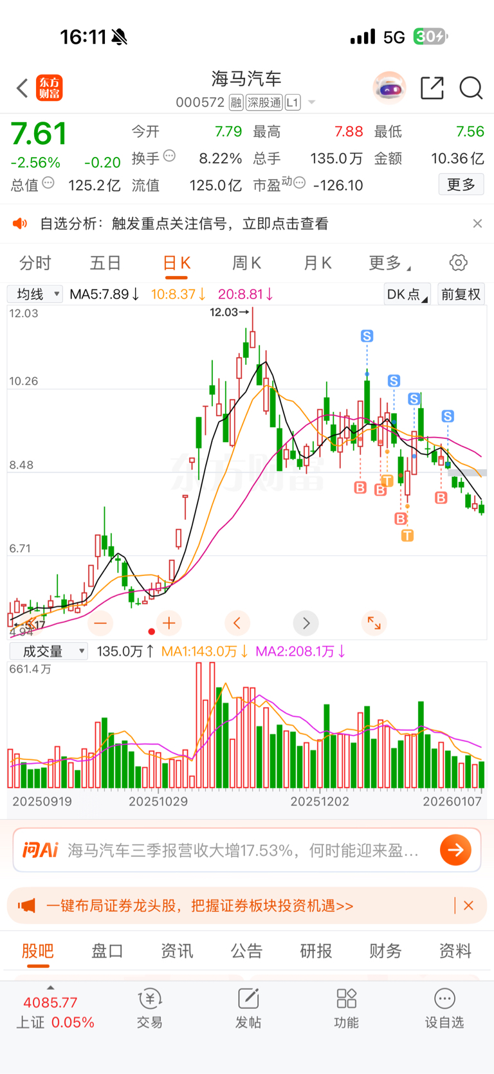Tap the MA1:143.0万 volume average label
Viewport: 494px width, 1074px height.
(x=205, y=651)
